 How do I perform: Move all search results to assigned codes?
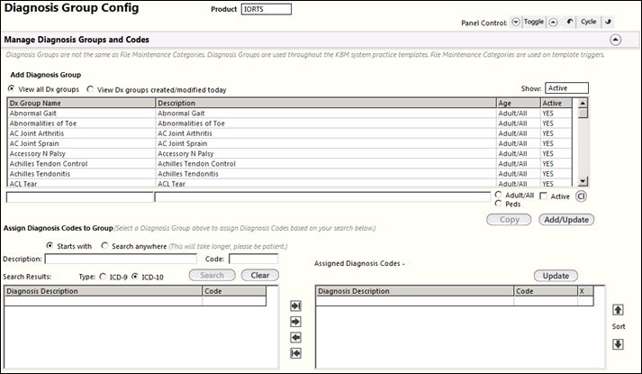[295, 306]
